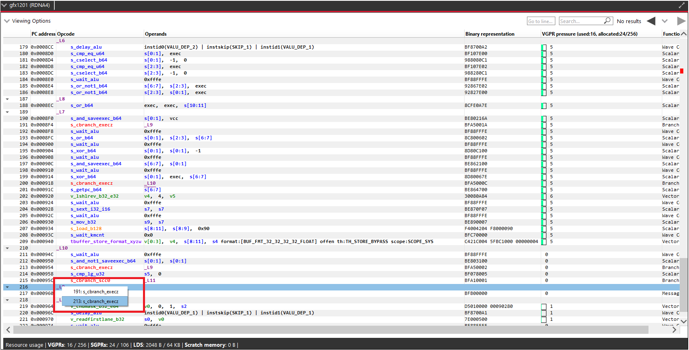This screenshot has height=350, width=689.
Task: Click the vertical scrollbar down arrow
Action: pyautogui.click(x=684, y=321)
